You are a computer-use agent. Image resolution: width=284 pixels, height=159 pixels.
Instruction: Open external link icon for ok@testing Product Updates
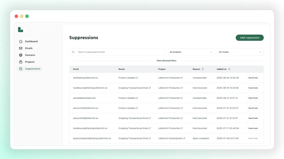tap(137, 78)
